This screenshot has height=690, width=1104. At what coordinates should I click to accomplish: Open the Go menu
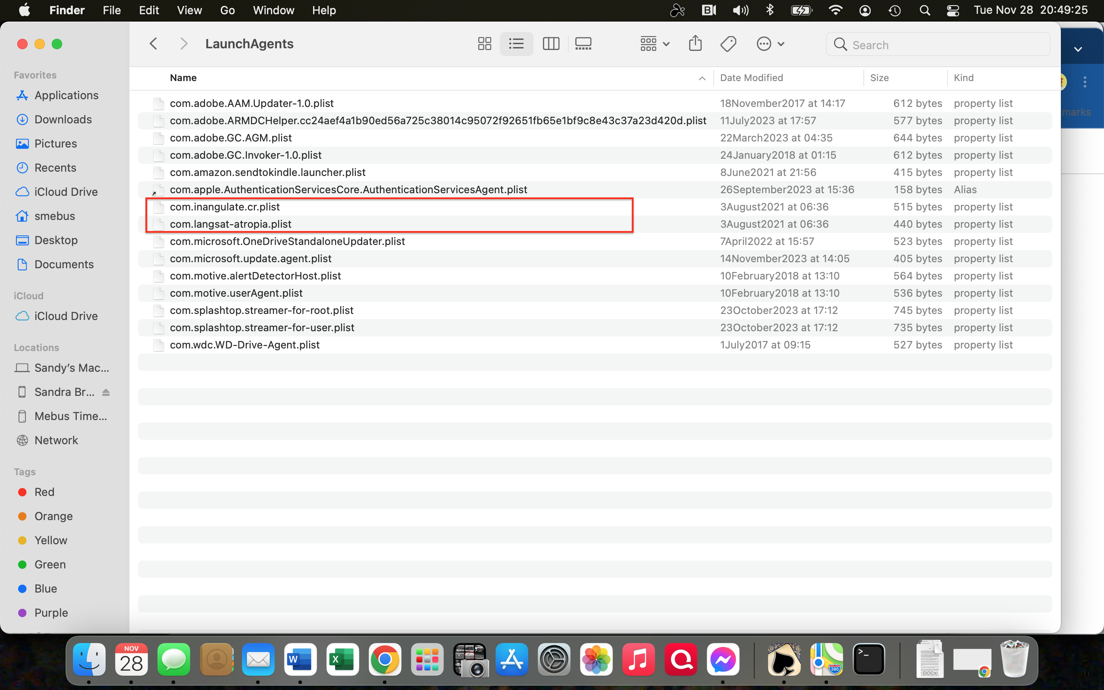tap(227, 10)
